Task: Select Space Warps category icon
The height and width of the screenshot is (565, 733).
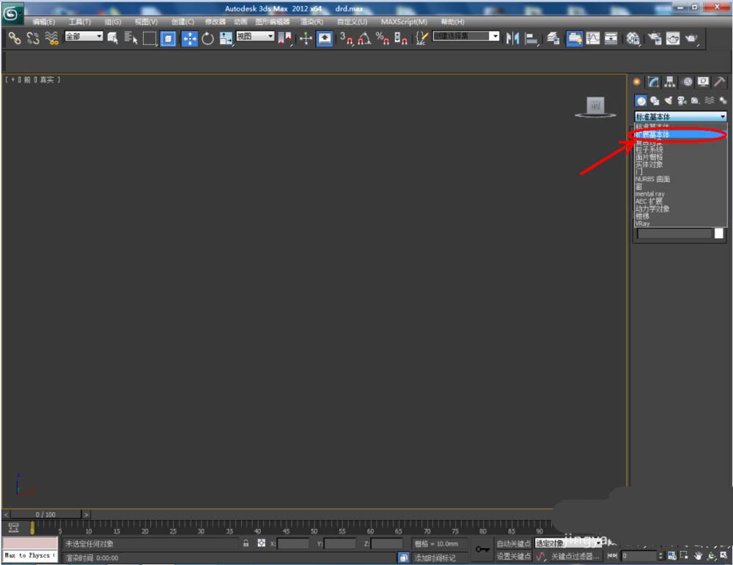Action: coord(709,100)
